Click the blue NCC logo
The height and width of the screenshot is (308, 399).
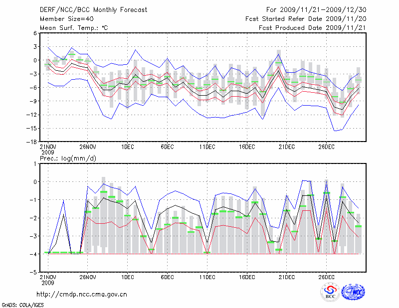[354, 292]
